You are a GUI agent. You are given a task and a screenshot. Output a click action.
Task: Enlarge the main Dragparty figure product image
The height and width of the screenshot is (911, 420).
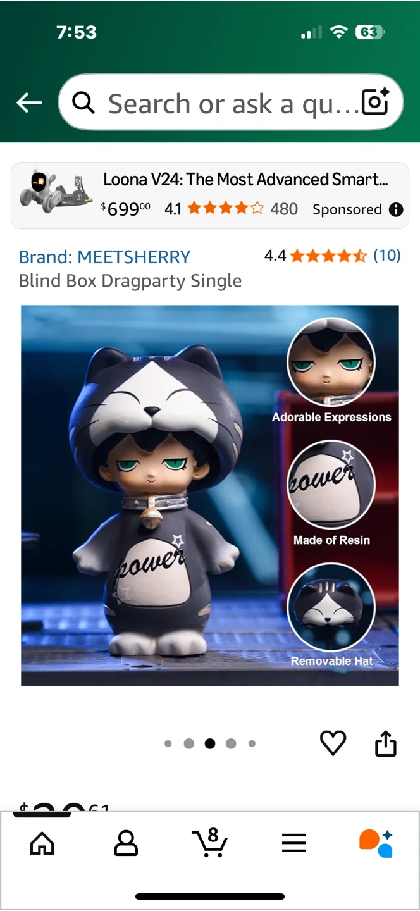point(210,495)
